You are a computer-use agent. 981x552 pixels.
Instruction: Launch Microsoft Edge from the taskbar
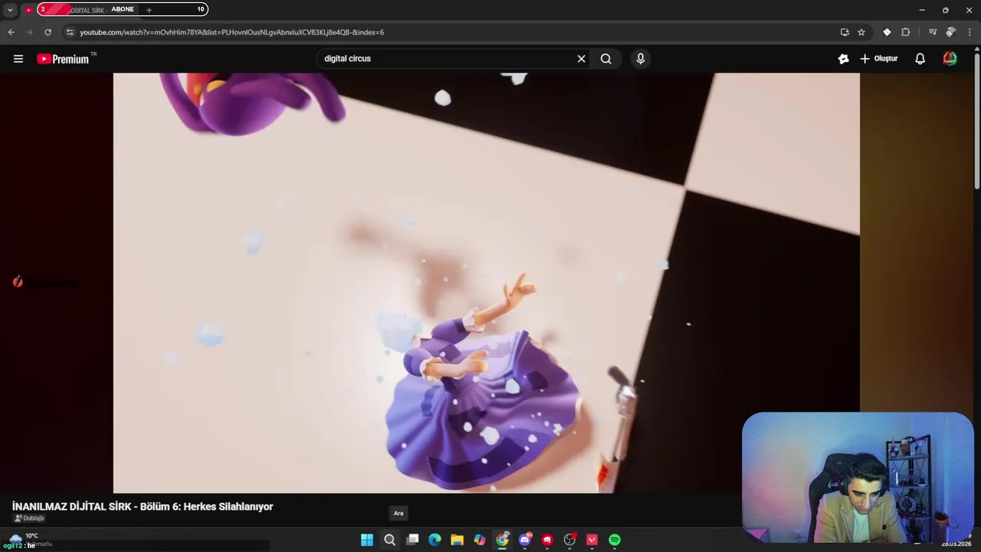pos(435,540)
